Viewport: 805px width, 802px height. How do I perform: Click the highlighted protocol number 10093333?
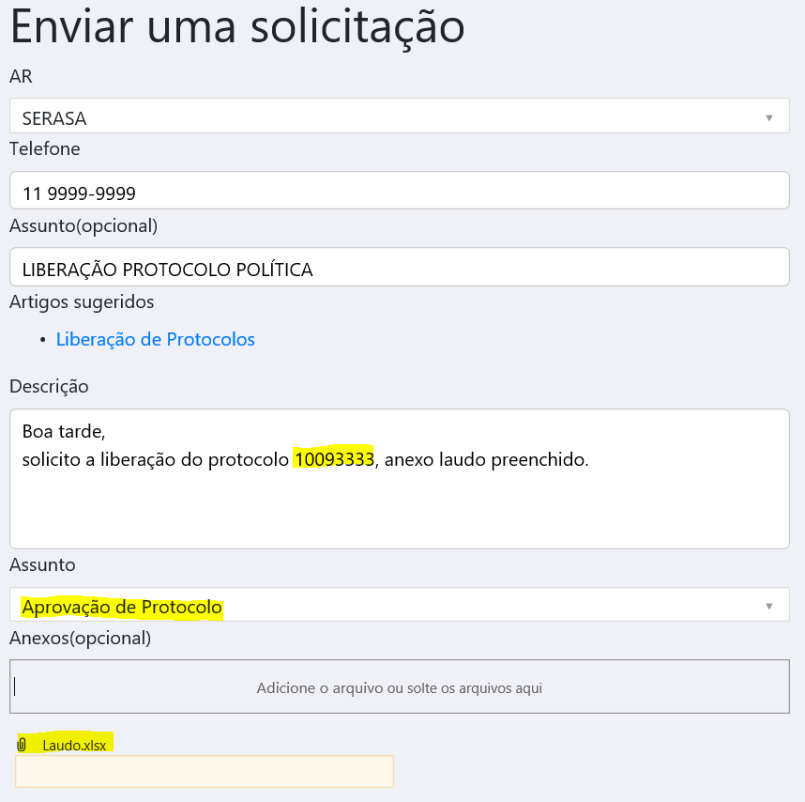click(333, 459)
